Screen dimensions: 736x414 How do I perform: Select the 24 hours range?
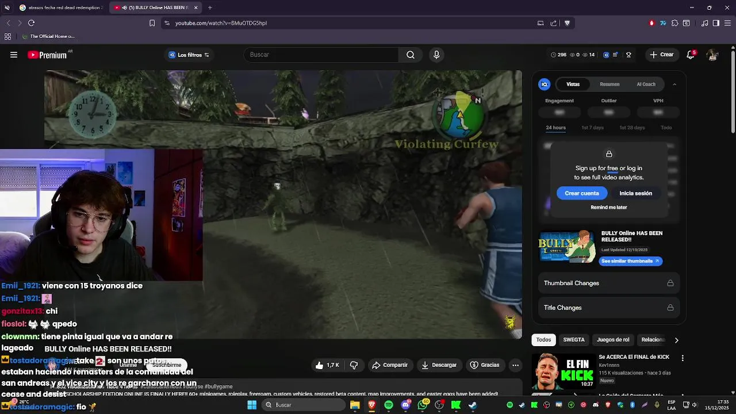click(555, 128)
